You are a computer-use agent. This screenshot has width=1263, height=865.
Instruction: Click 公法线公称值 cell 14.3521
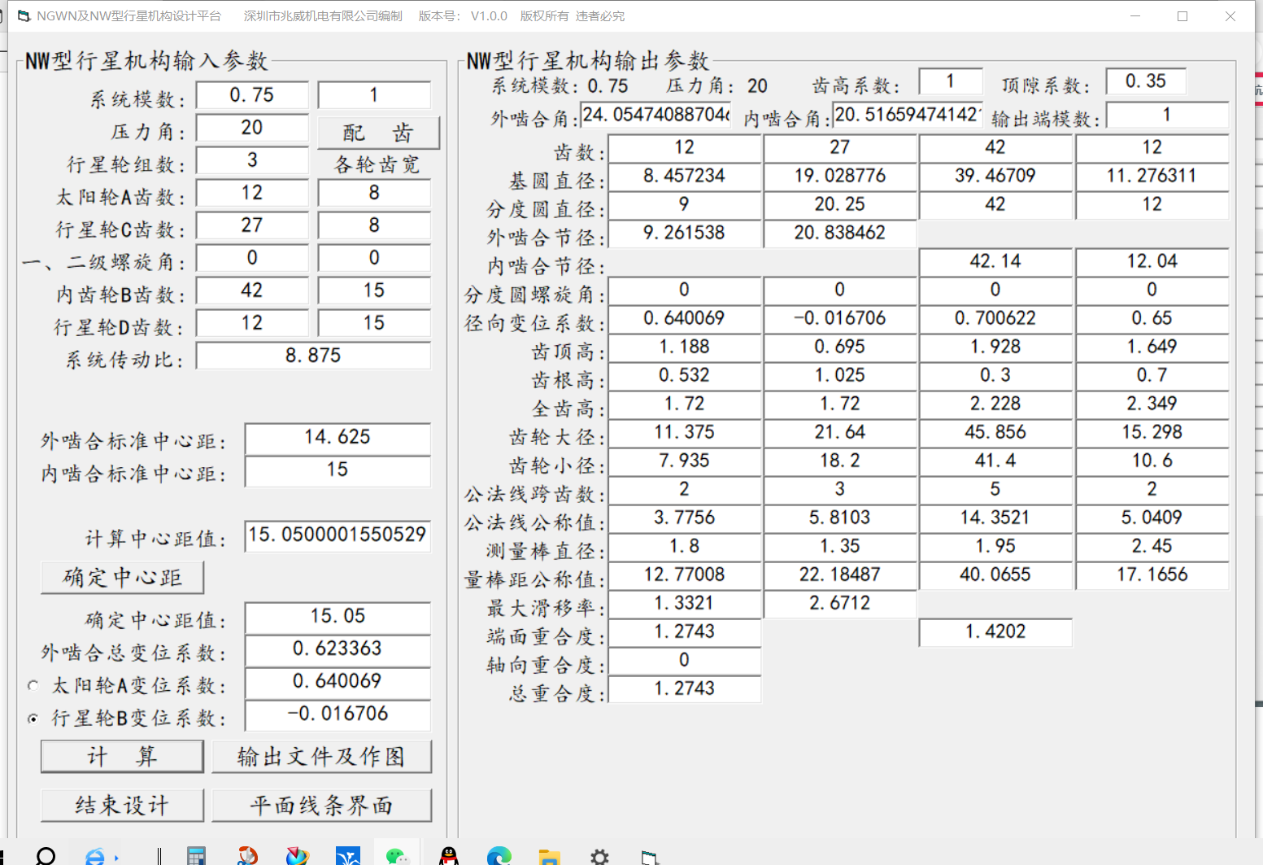point(995,518)
